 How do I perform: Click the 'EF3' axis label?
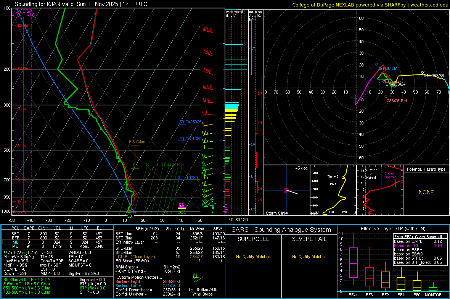click(369, 295)
